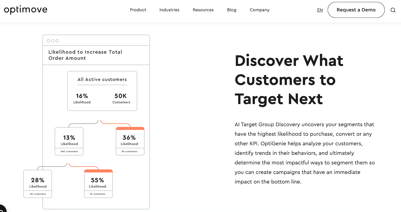Expand the Company navigation item
The width and height of the screenshot is (401, 212).
point(260,10)
